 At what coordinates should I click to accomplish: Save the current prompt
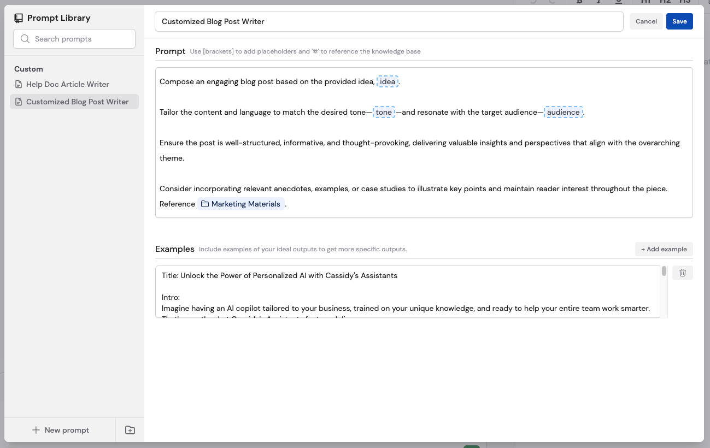pyautogui.click(x=679, y=21)
